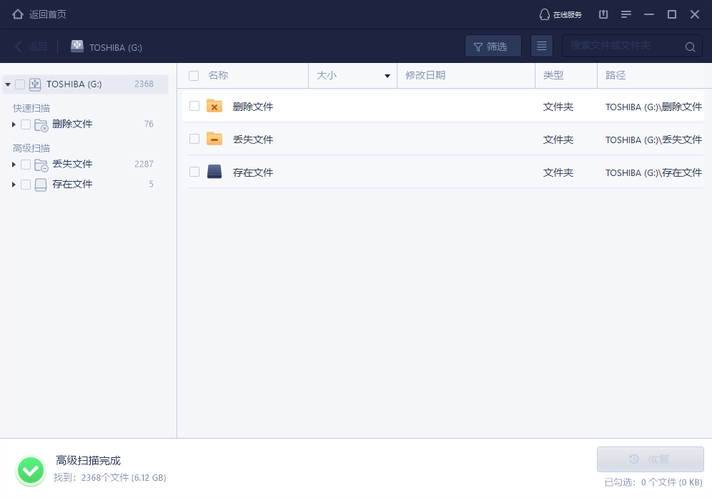Check the select-all checkbox in the header row
The width and height of the screenshot is (712, 498).
point(192,75)
